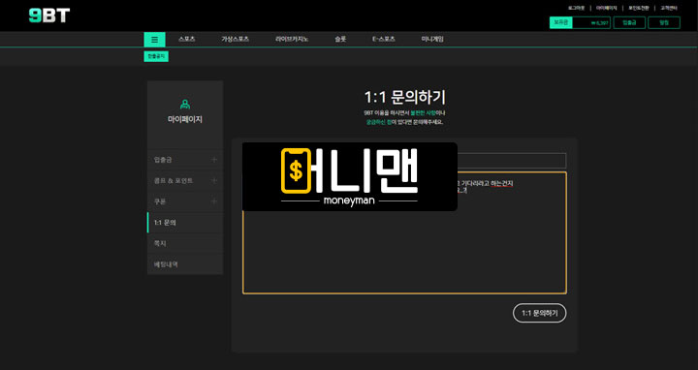Click the 마이페이지 user profile icon

click(x=185, y=105)
